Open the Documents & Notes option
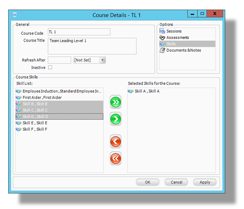244x209 pixels. pyautogui.click(x=187, y=50)
